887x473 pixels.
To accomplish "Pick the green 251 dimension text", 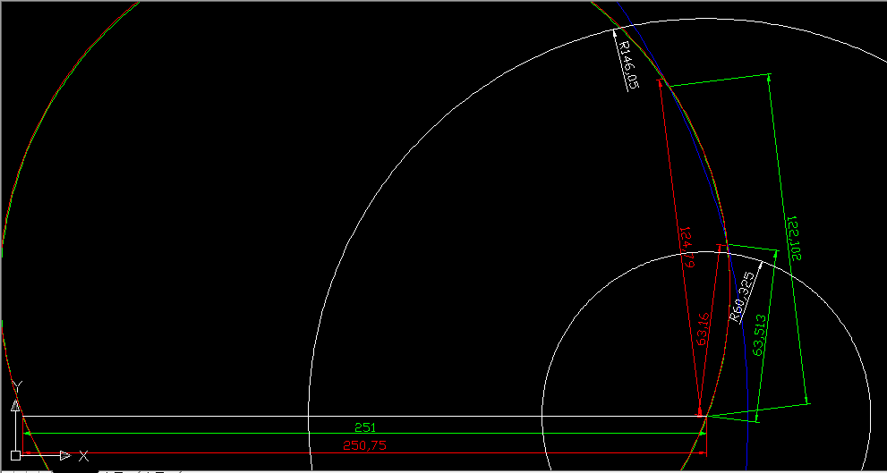I will pos(363,427).
